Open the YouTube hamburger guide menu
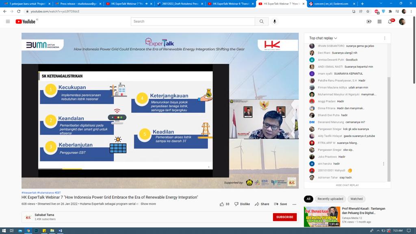 (8, 22)
